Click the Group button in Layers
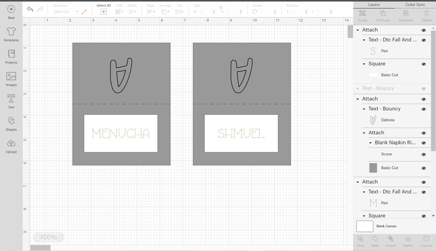Image resolution: width=436 pixels, height=251 pixels. pyautogui.click(x=362, y=16)
